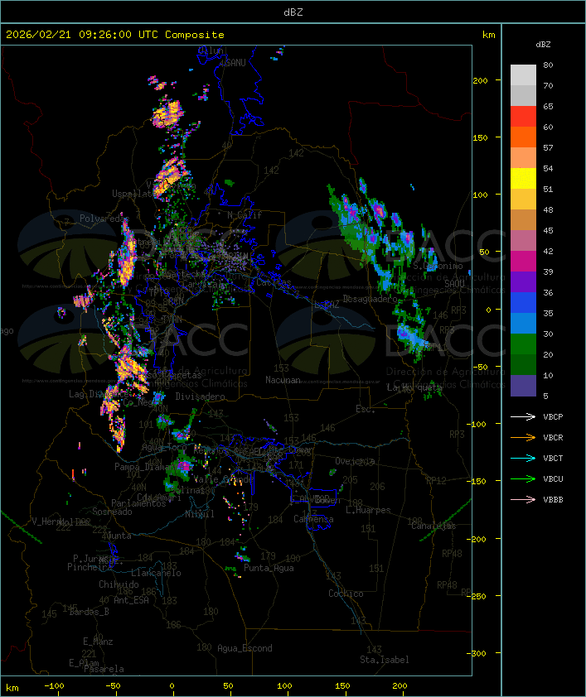Click the green VBCU arrow icon
This screenshot has height=697, width=586.
point(523,478)
